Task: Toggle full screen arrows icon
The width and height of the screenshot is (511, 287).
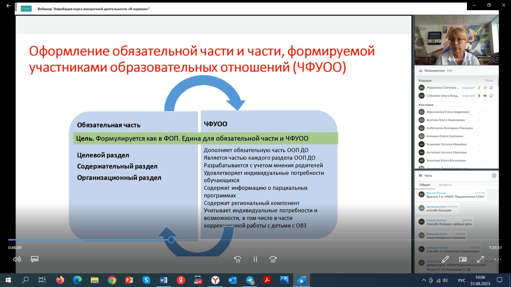Action: [x=480, y=259]
